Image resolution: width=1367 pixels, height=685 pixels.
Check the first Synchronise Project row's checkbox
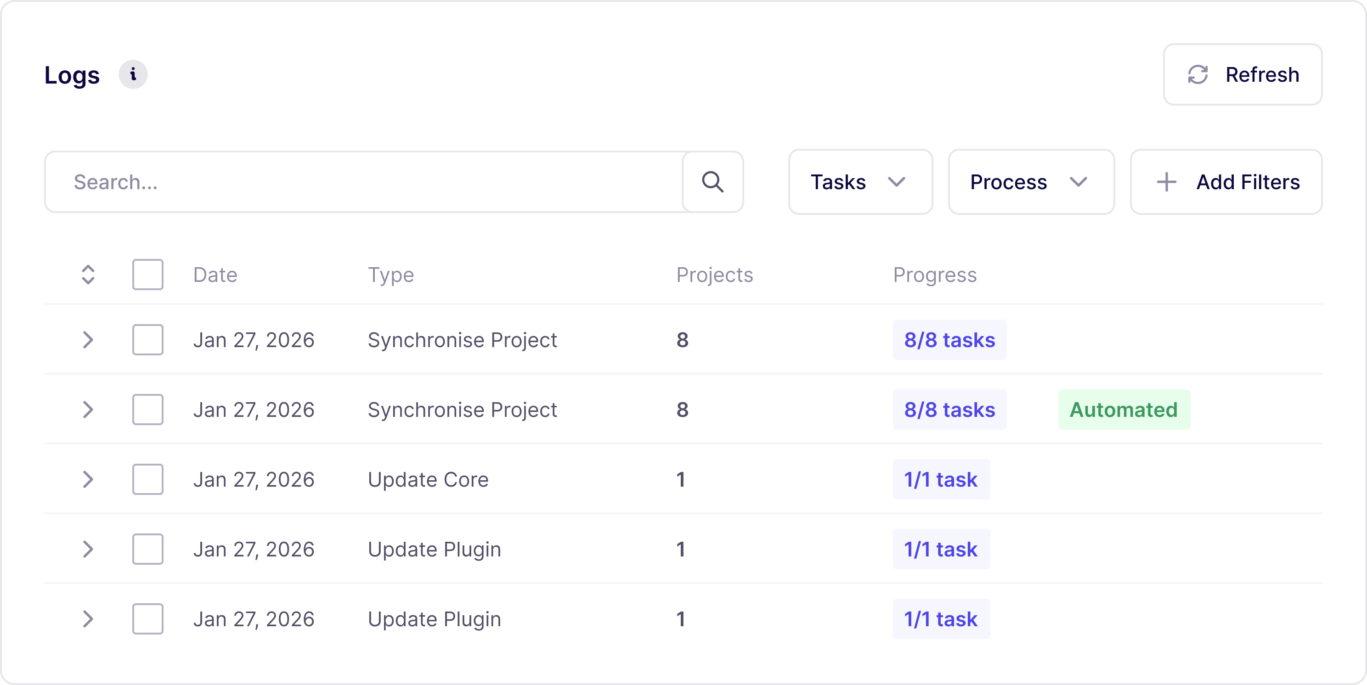tap(147, 340)
